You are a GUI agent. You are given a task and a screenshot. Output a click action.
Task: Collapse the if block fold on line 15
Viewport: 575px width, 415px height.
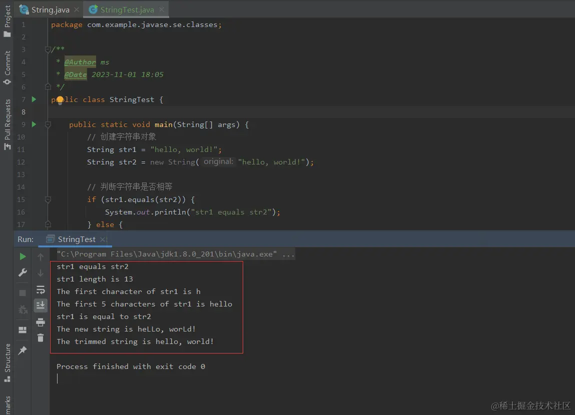click(x=48, y=199)
